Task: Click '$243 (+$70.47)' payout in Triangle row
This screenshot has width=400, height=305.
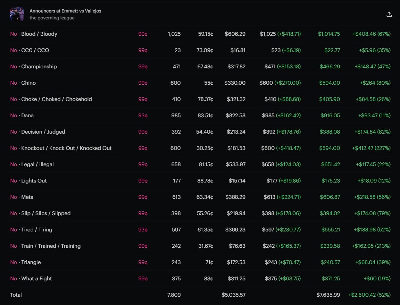Action: tap(283, 262)
